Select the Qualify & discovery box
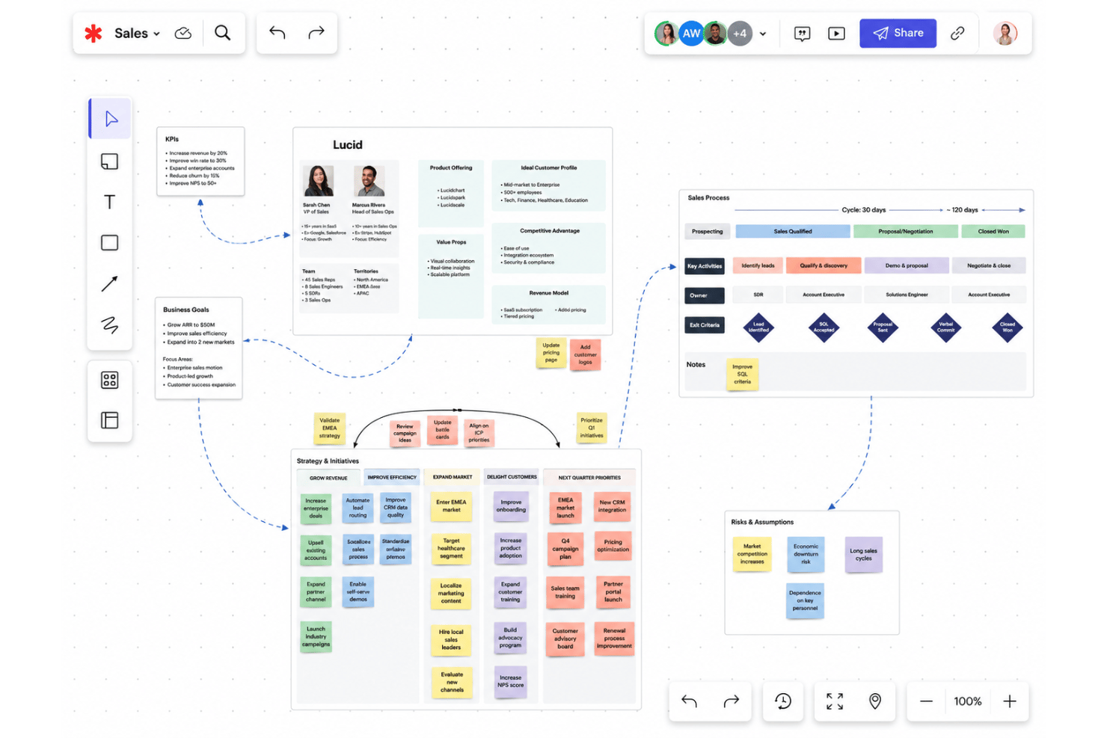 pos(824,265)
